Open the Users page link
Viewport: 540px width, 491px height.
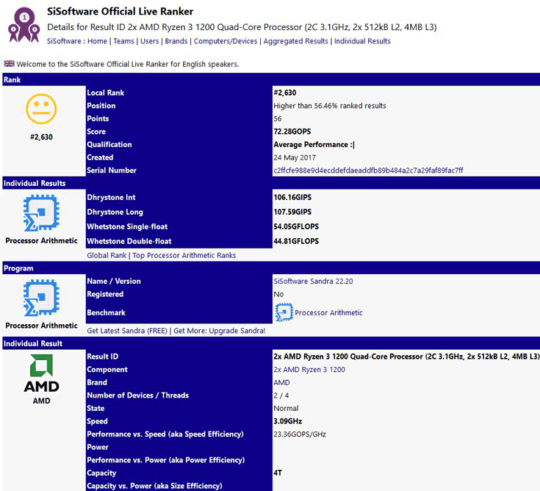click(x=149, y=41)
